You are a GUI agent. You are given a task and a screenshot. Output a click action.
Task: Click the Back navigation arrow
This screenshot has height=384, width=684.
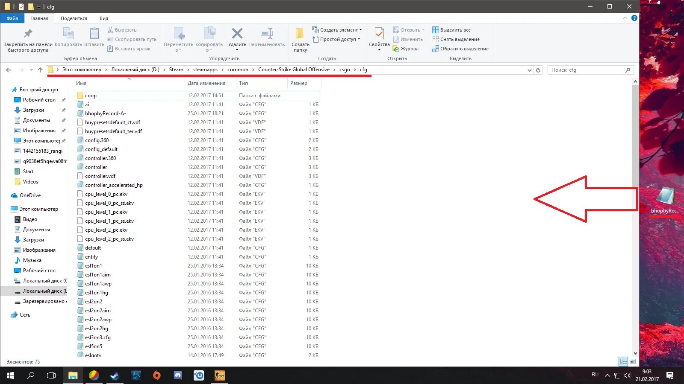[9, 70]
